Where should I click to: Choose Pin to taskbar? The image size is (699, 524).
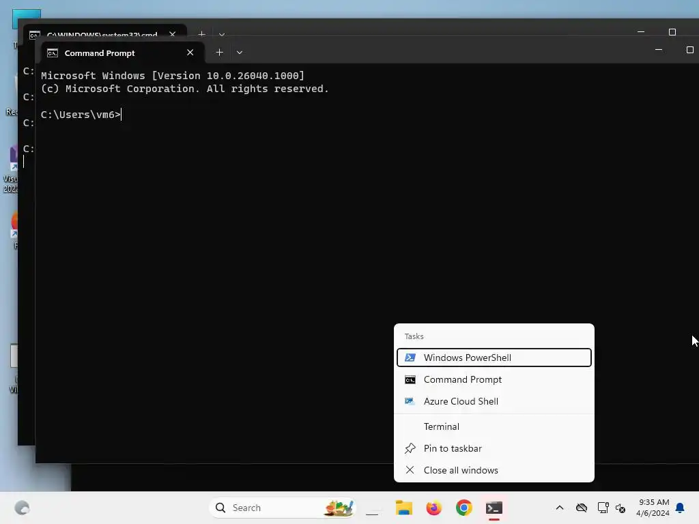(x=494, y=449)
